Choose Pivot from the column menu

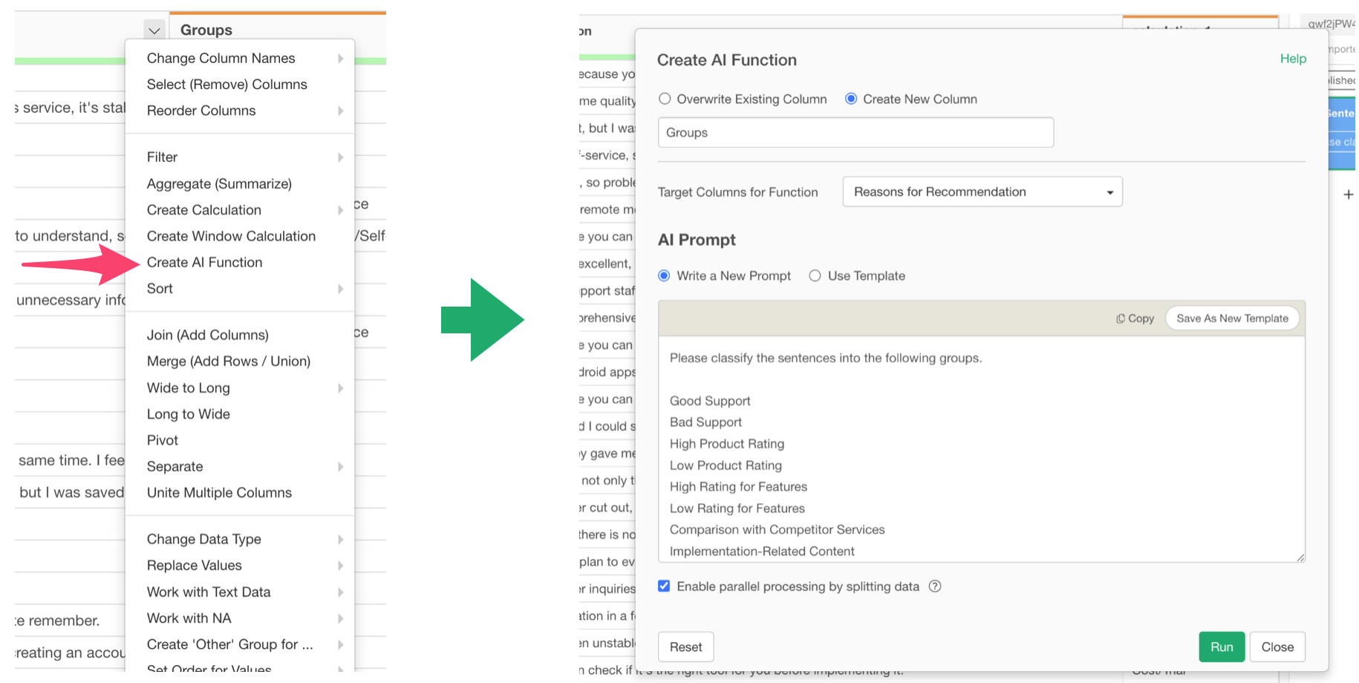point(240,440)
